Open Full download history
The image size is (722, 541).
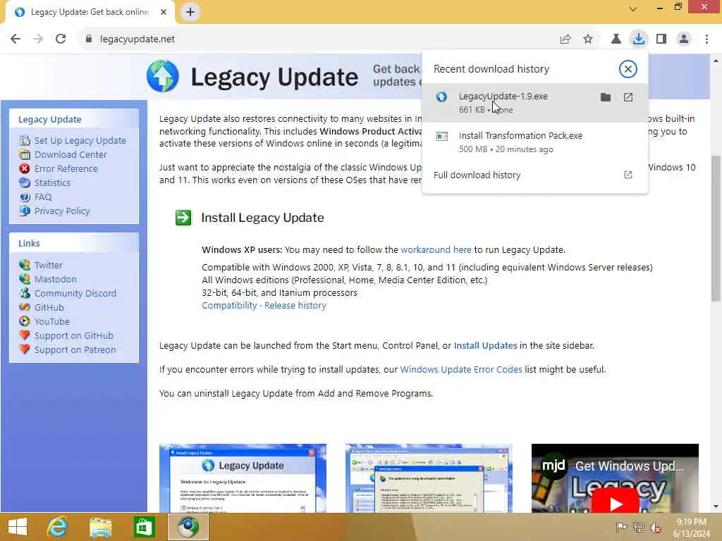pos(534,175)
